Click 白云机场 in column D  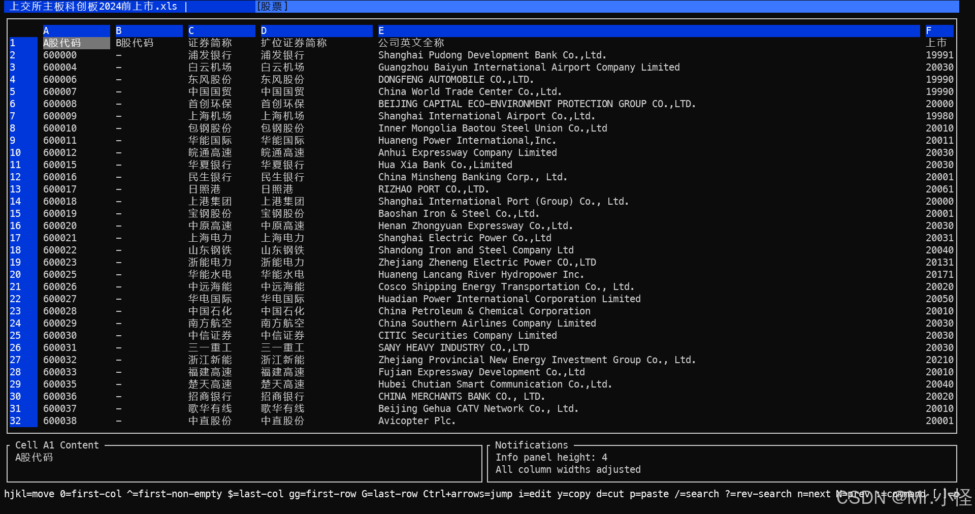click(x=283, y=67)
